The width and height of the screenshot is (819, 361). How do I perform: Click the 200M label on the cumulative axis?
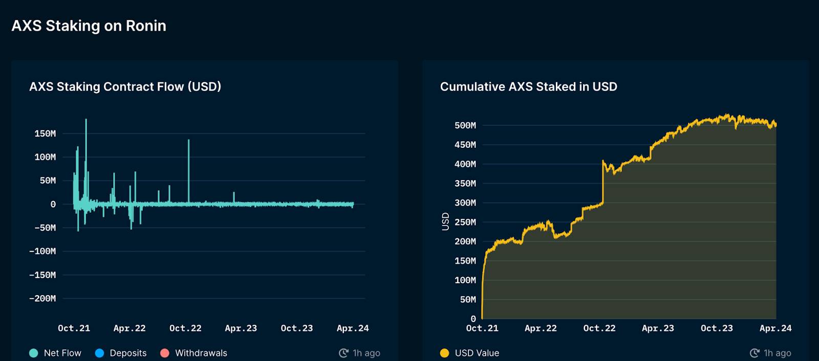[465, 242]
